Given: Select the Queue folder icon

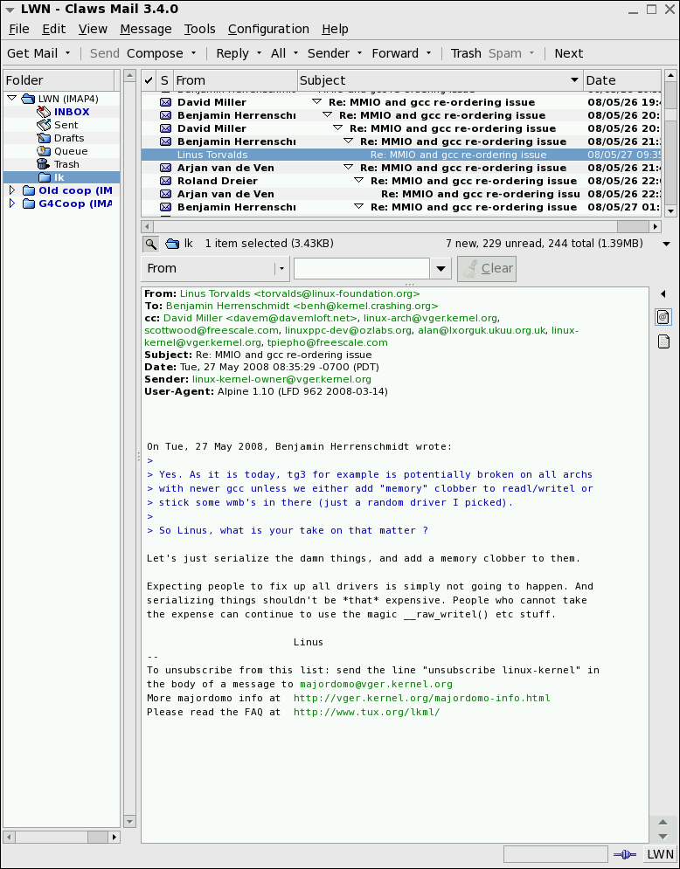Looking at the screenshot, I should pyautogui.click(x=45, y=151).
